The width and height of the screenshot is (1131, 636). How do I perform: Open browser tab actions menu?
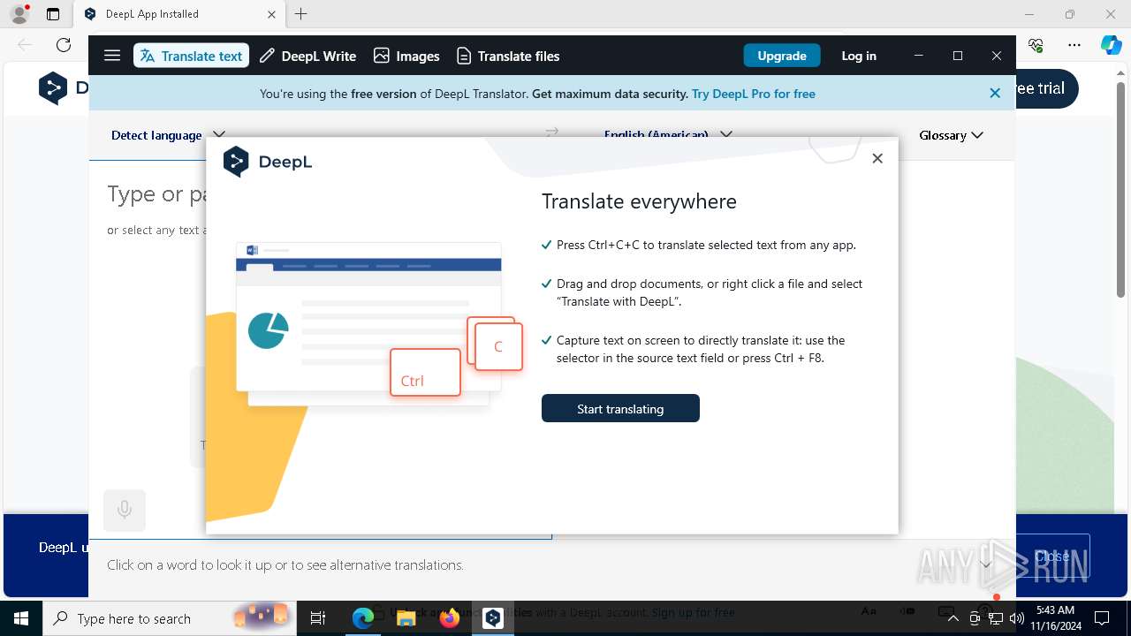click(x=53, y=14)
